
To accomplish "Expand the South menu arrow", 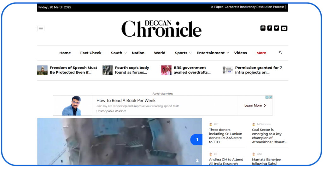I will [x=125, y=53].
